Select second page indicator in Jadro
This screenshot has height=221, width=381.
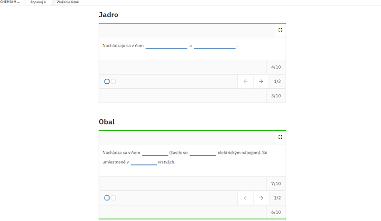(x=113, y=82)
